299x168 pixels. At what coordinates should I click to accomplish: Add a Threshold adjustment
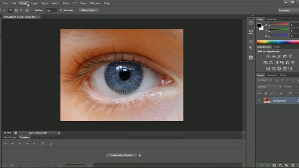(279, 69)
